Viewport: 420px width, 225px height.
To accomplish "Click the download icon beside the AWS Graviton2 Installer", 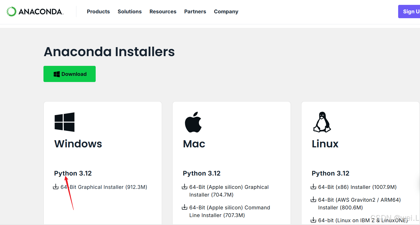I will coord(313,199).
